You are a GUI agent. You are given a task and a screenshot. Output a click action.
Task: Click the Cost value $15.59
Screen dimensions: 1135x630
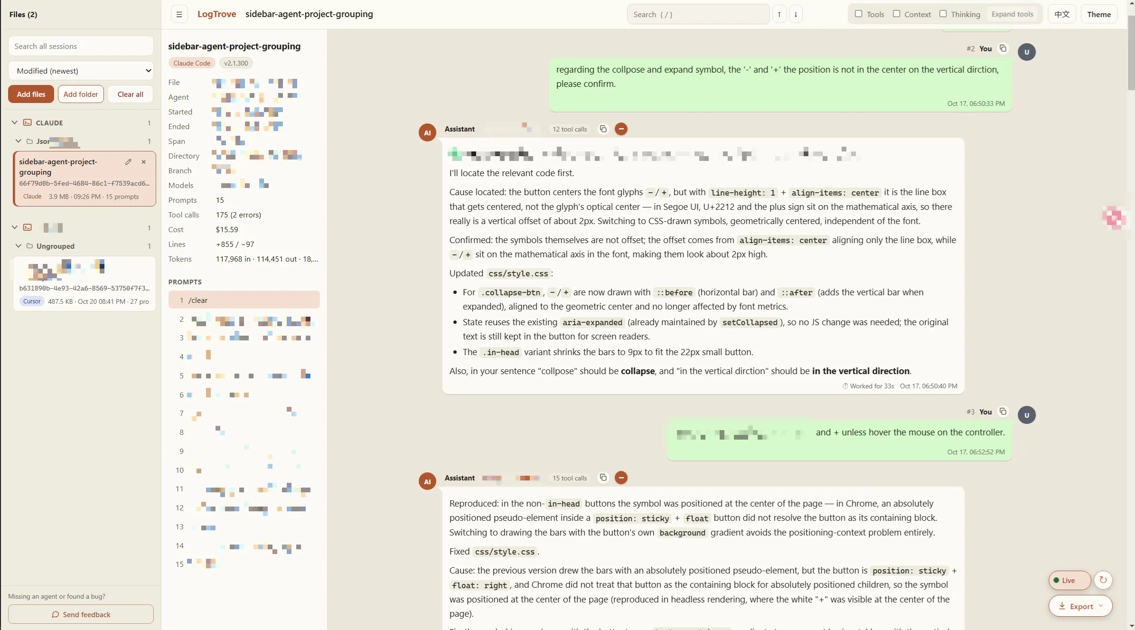[227, 230]
